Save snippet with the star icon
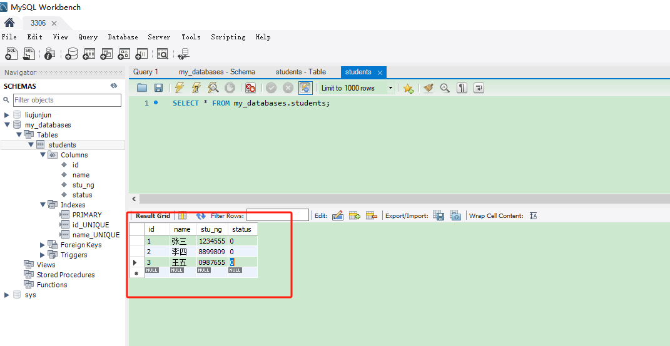The height and width of the screenshot is (346, 670). coord(408,88)
